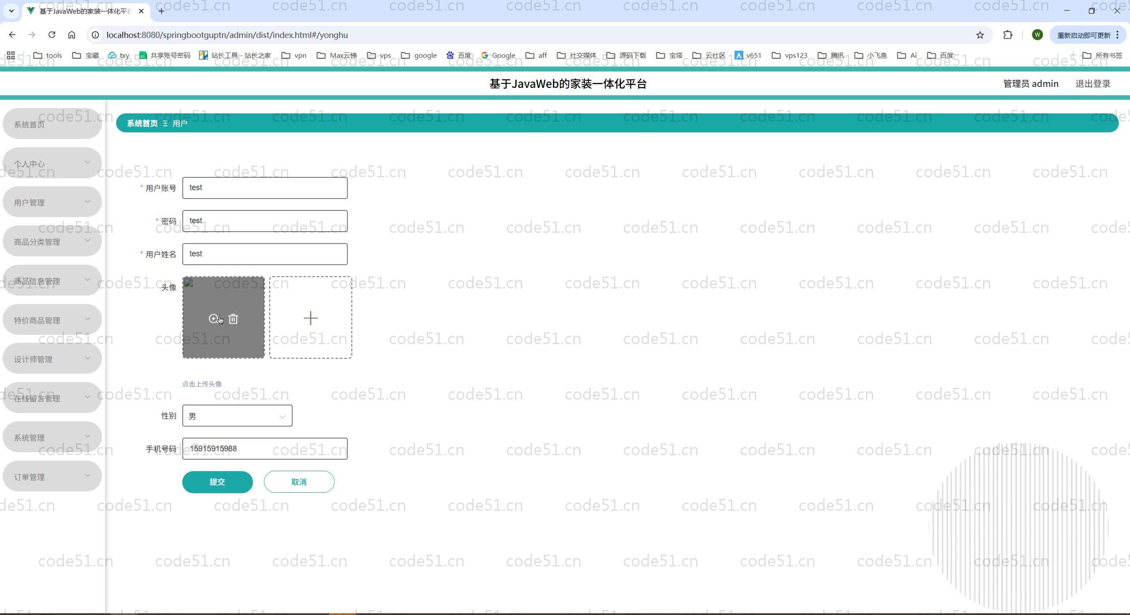Image resolution: width=1130 pixels, height=615 pixels.
Task: Click the zoom-in preview icon on avatar
Action: [x=213, y=319]
